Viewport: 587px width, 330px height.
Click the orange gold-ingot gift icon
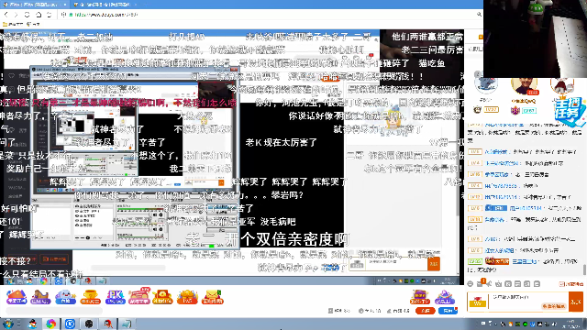[187, 297]
